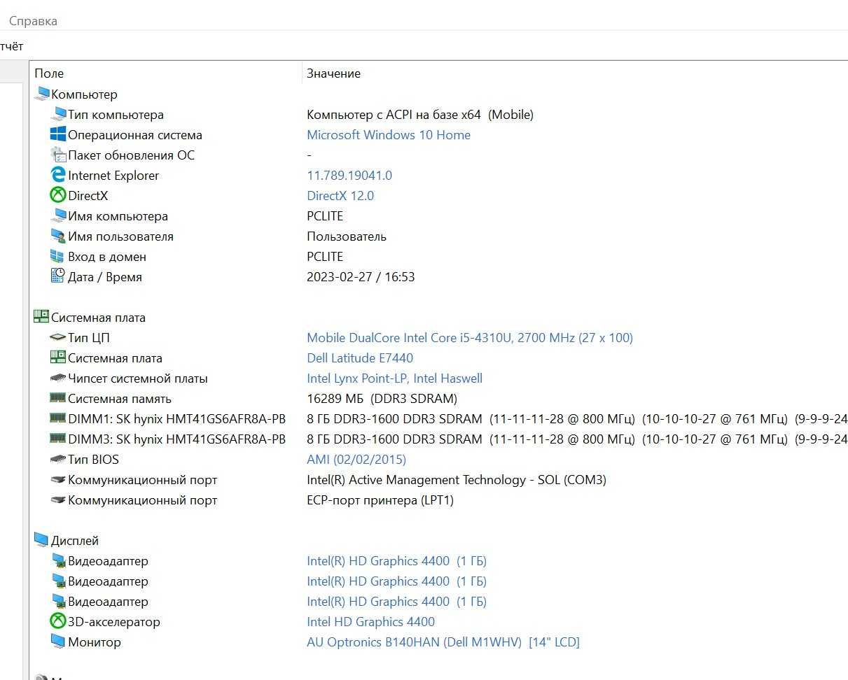Select the 3D-акселератор field

(114, 622)
